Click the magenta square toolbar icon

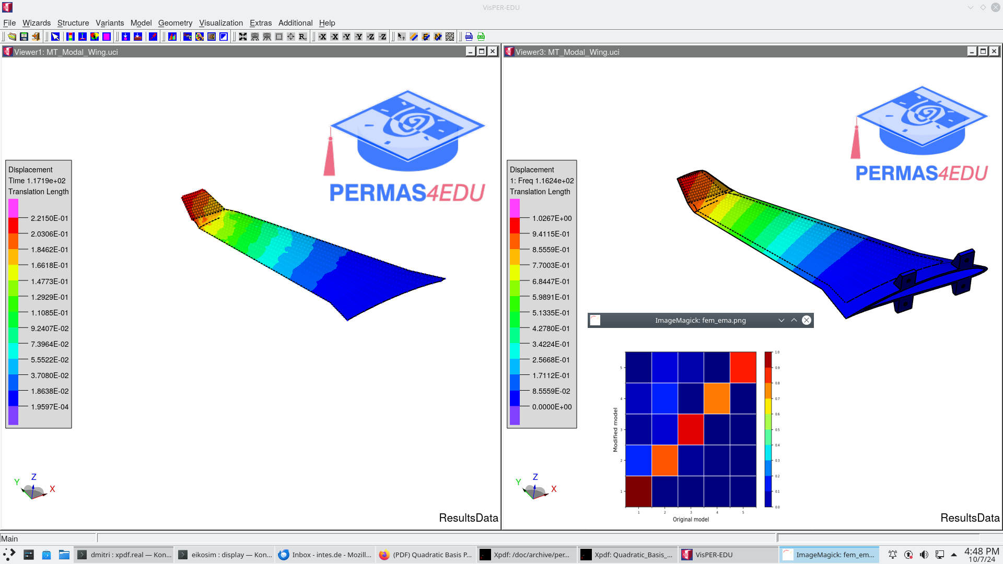[107, 37]
